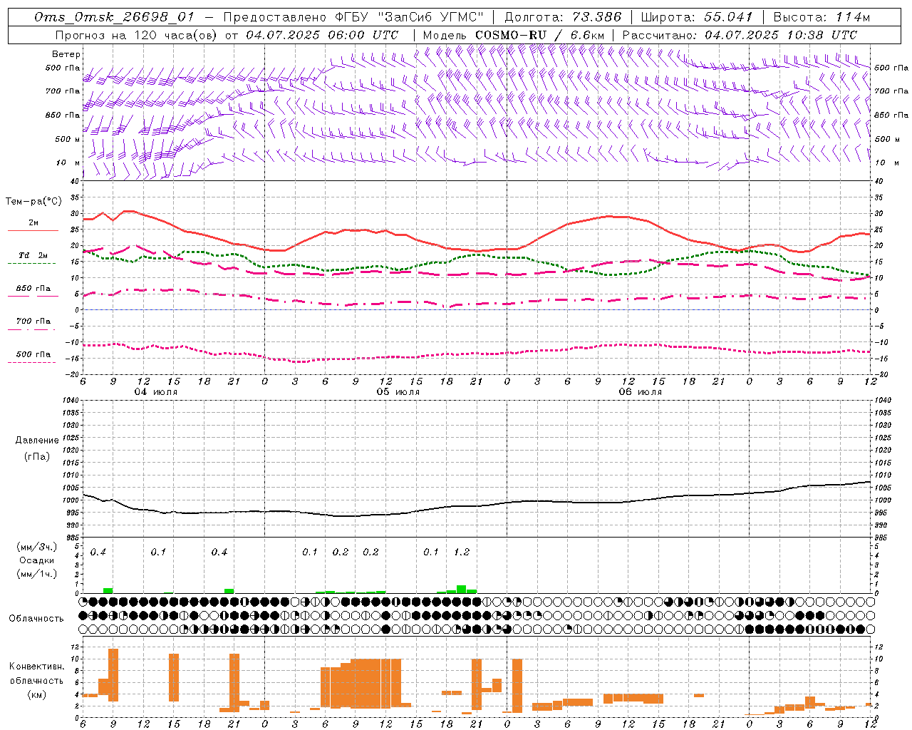
Task: Click the "04 июля" date label
Action: coord(156,392)
